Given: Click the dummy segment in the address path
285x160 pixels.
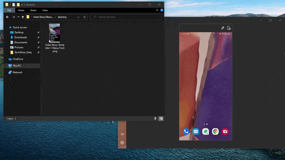Looking at the screenshot, I should (62, 17).
